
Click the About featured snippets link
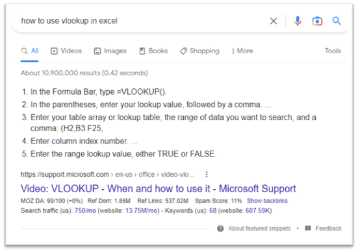coord(260,228)
